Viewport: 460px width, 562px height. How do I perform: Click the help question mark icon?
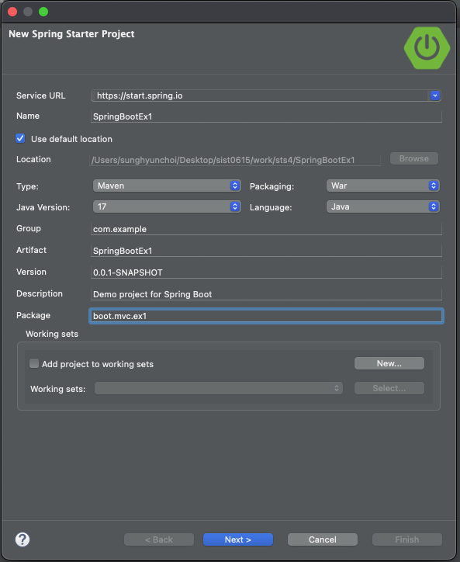point(22,539)
